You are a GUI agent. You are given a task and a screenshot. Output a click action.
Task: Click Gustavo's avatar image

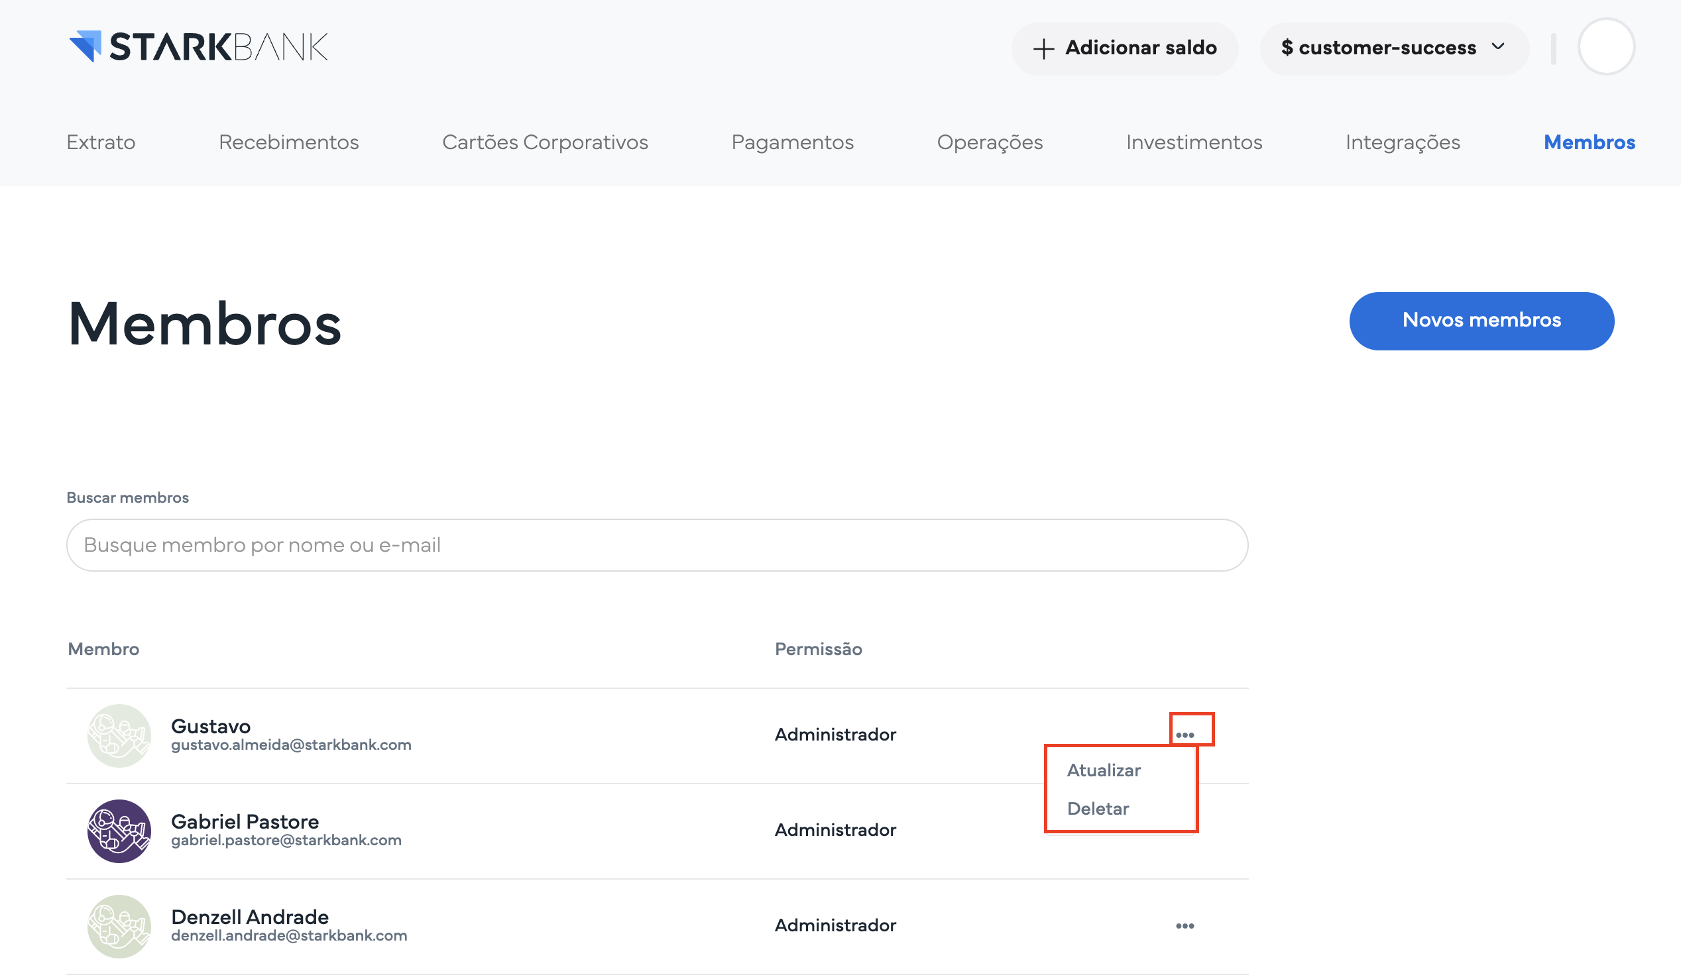tap(119, 736)
